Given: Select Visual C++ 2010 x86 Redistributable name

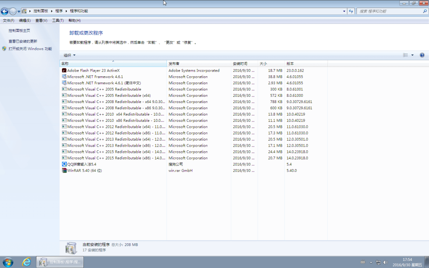Looking at the screenshot, I should 116,120.
